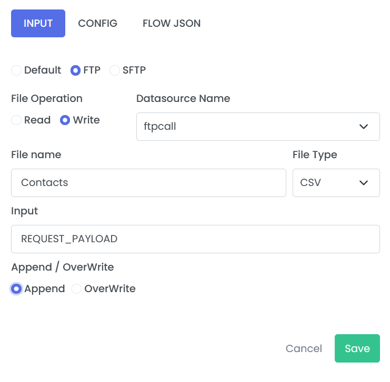This screenshot has width=390, height=382.
Task: Click the Cancel button
Action: pos(304,348)
